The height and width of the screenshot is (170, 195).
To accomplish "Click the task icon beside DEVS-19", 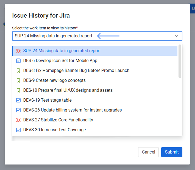I will pos(18,100).
